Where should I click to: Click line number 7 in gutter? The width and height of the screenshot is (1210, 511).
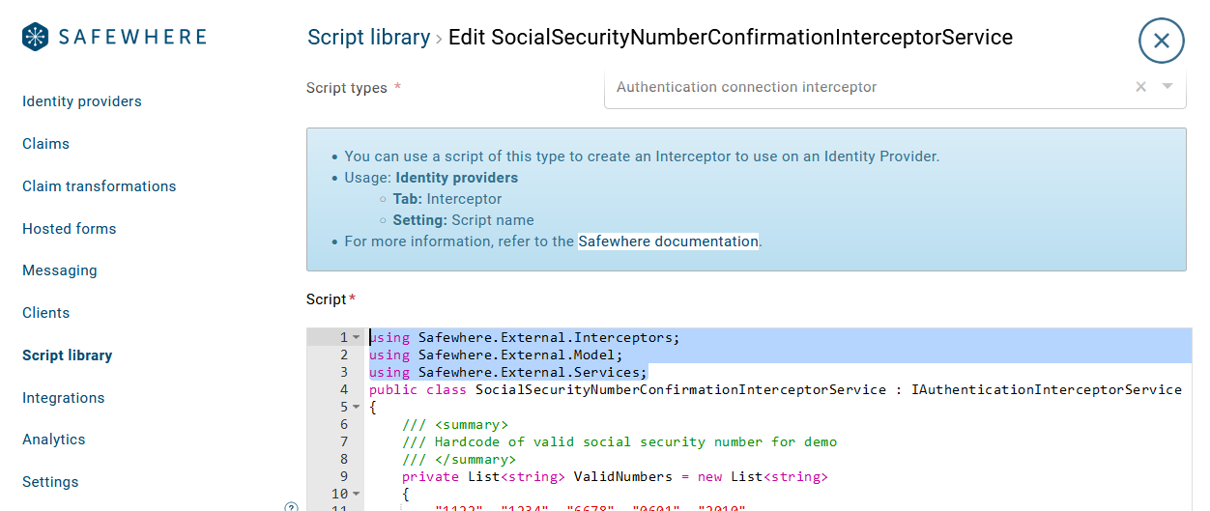[344, 442]
